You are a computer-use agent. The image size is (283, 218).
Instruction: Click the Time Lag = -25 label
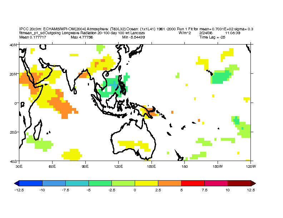pyautogui.click(x=212, y=37)
